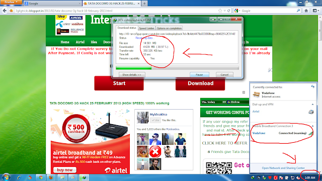Collapse Mobile Broadband Connection 3 section
Screen dimensions: 322x181
coord(312,126)
